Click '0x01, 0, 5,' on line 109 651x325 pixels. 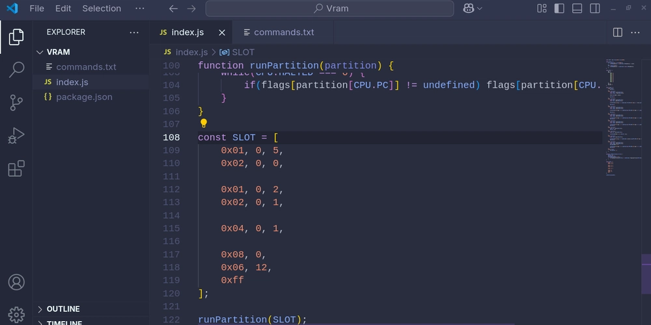[252, 150]
